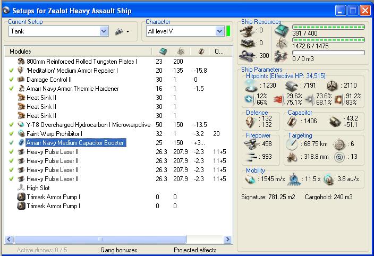
Task: Click the truncated O... column header
Action: (x=219, y=51)
